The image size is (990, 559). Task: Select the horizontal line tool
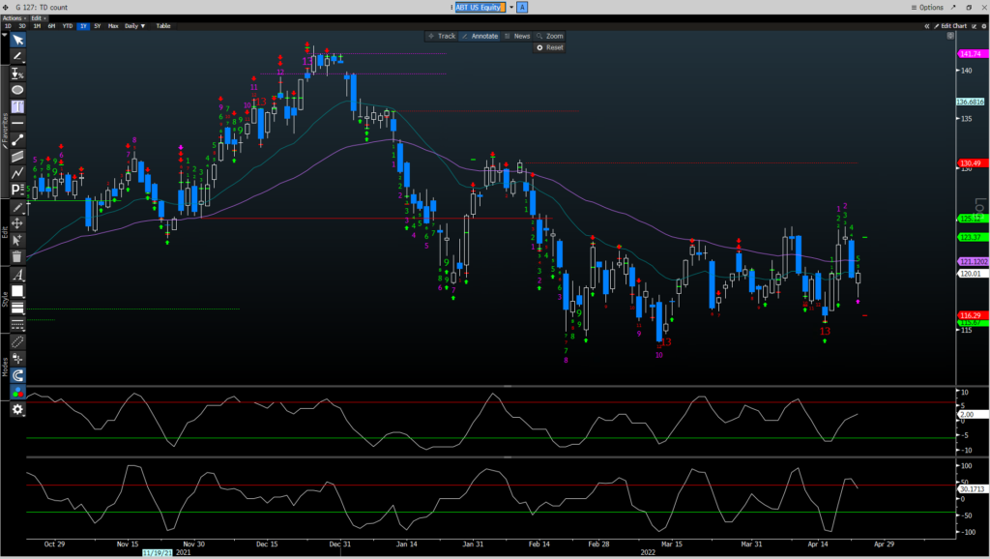click(x=17, y=123)
